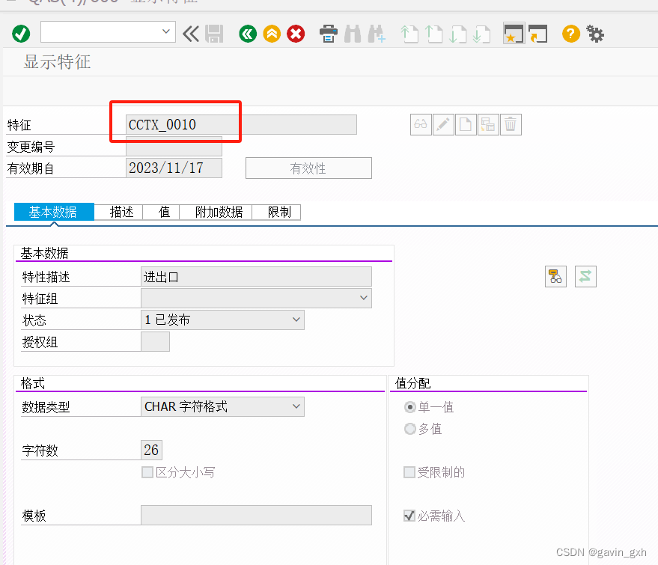Open search with the binoculars icon
The image size is (658, 565).
click(x=352, y=34)
